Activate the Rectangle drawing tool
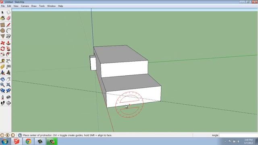258x145 pixels. (x=3, y=25)
